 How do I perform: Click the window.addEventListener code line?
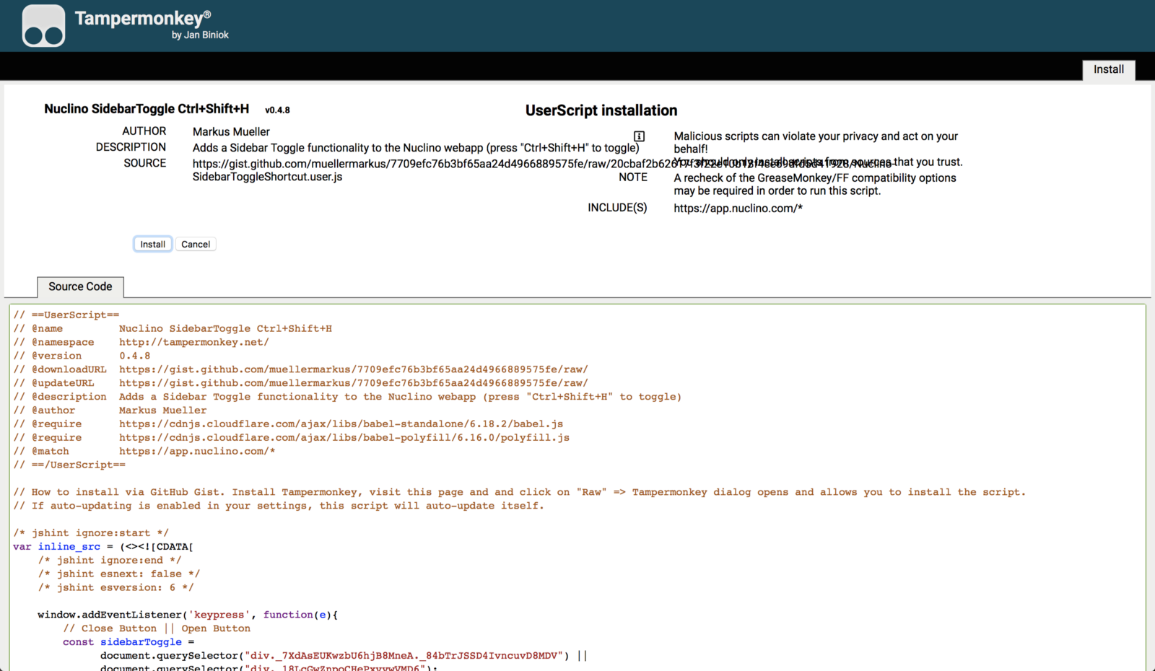pos(188,615)
